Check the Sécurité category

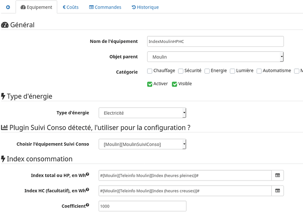click(x=180, y=71)
